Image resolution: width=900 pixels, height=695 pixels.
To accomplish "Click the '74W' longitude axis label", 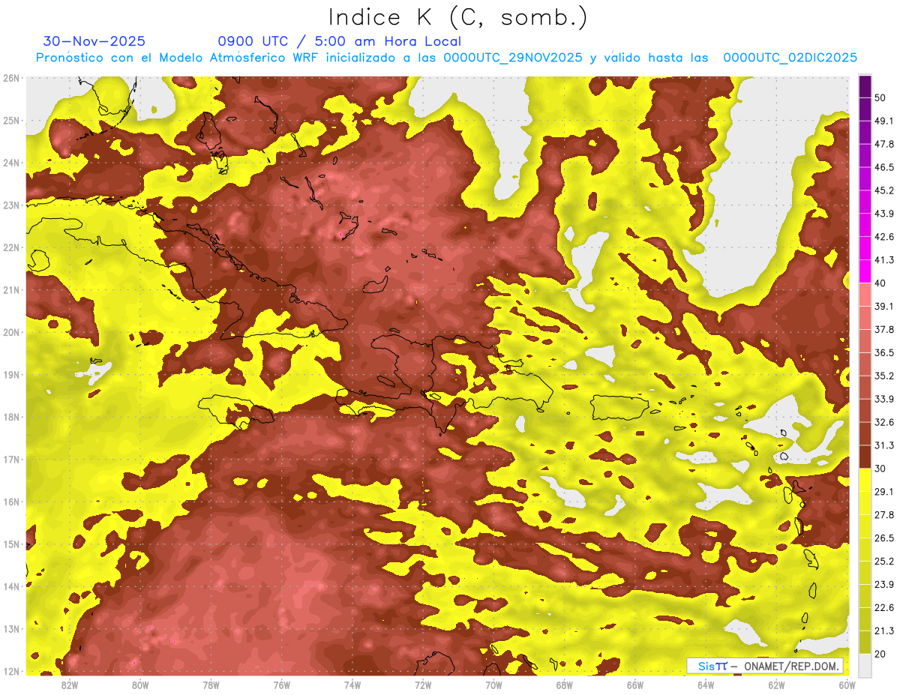I will 352,685.
